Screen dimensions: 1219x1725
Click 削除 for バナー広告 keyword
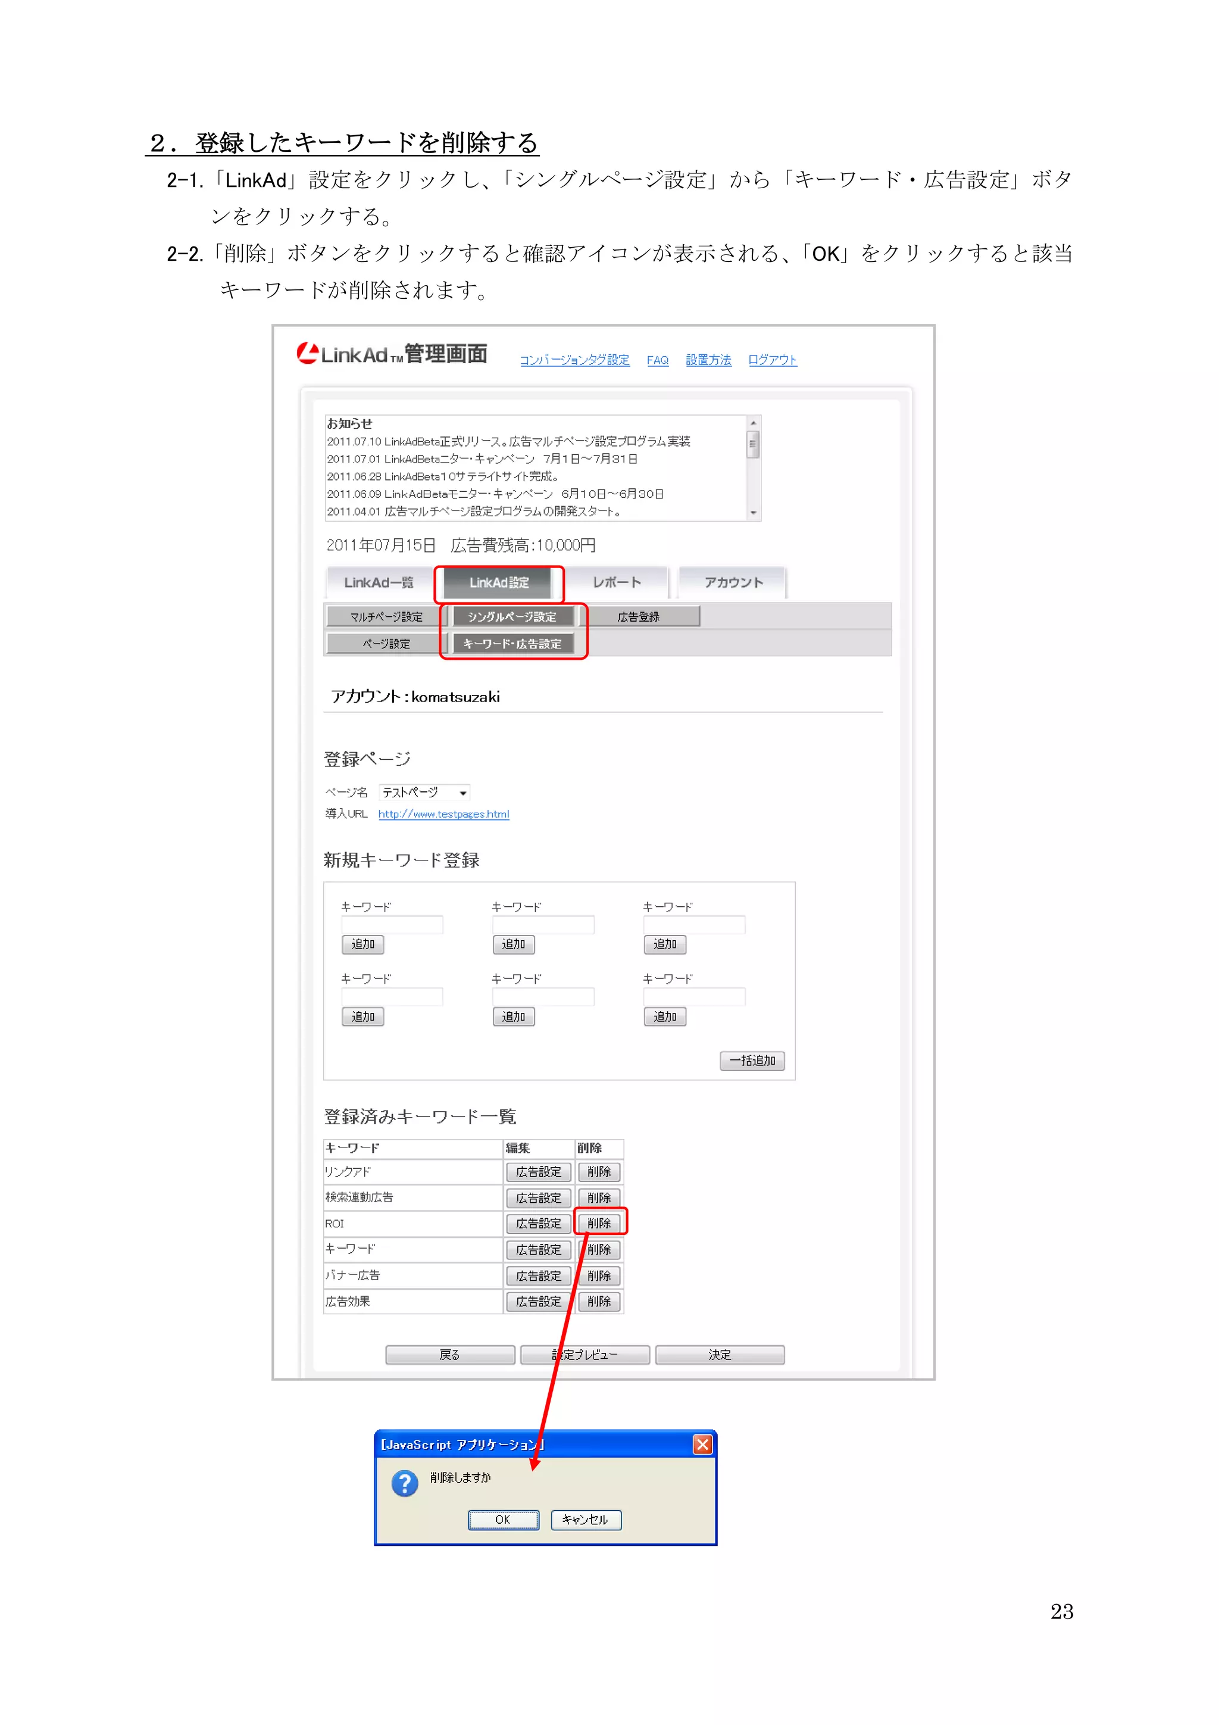pyautogui.click(x=599, y=1275)
